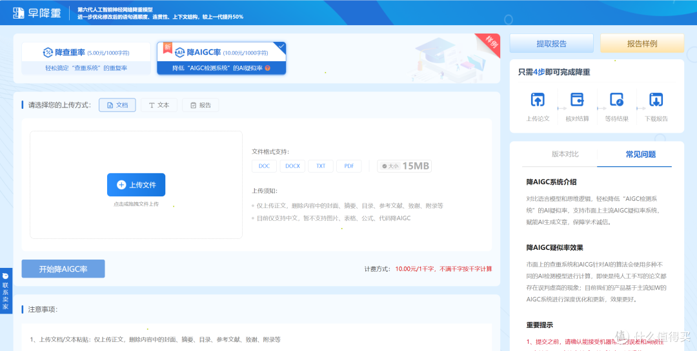
Task: Choose the 文档 upload method
Action: point(117,105)
